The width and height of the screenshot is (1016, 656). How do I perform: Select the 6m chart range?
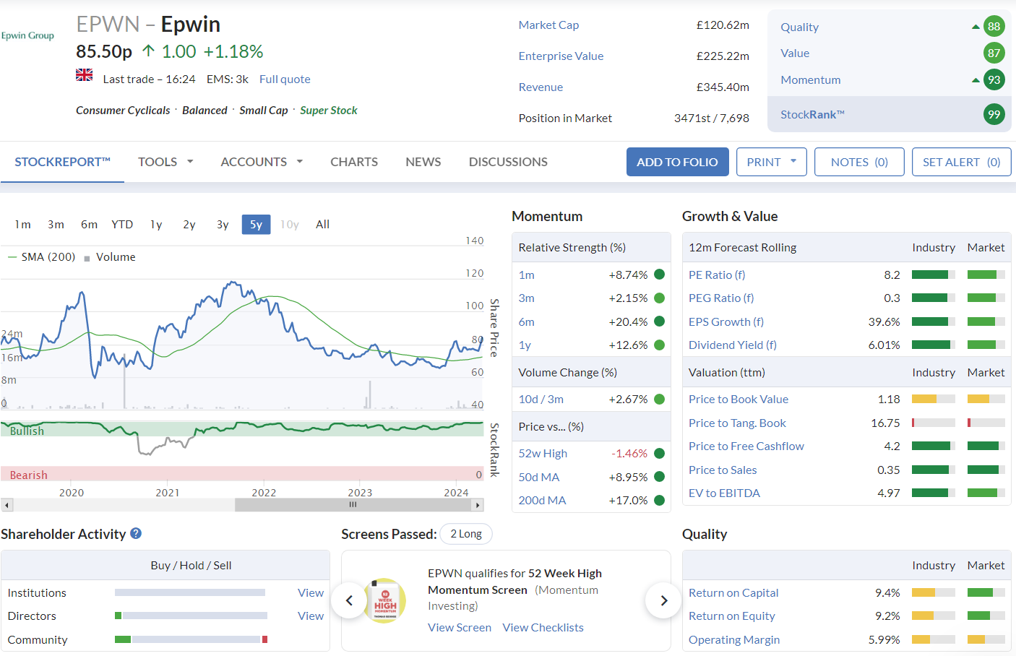click(x=89, y=225)
